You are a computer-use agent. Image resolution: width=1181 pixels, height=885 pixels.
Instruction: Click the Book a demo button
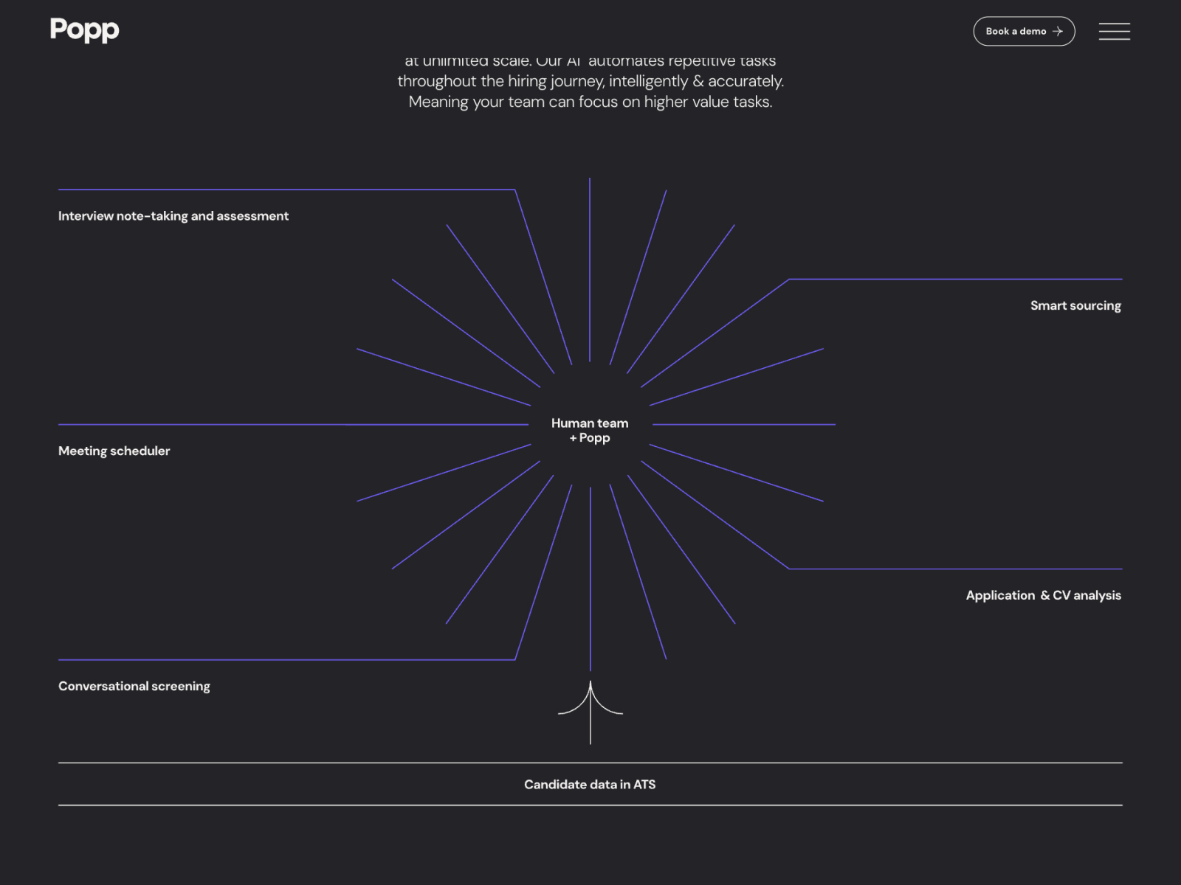pos(1024,31)
